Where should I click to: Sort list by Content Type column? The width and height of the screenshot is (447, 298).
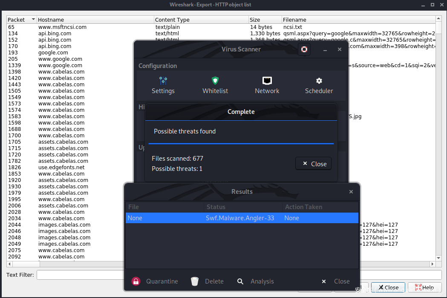tap(200, 20)
